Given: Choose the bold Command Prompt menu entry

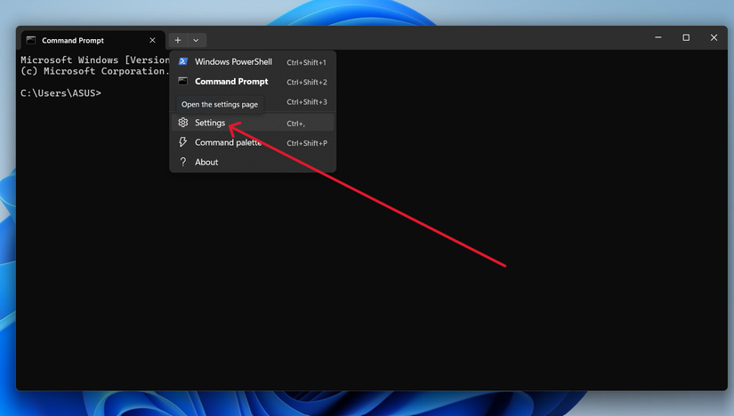Looking at the screenshot, I should click(x=231, y=82).
